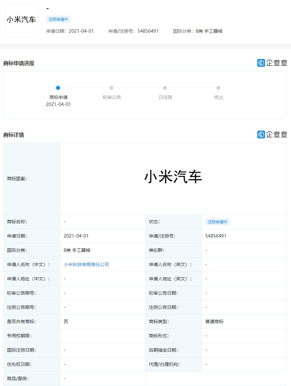Viewport: 291px width, 386px height.
Task: Open the 小米科技有限责任公司 applicant link
Action: coord(87,264)
